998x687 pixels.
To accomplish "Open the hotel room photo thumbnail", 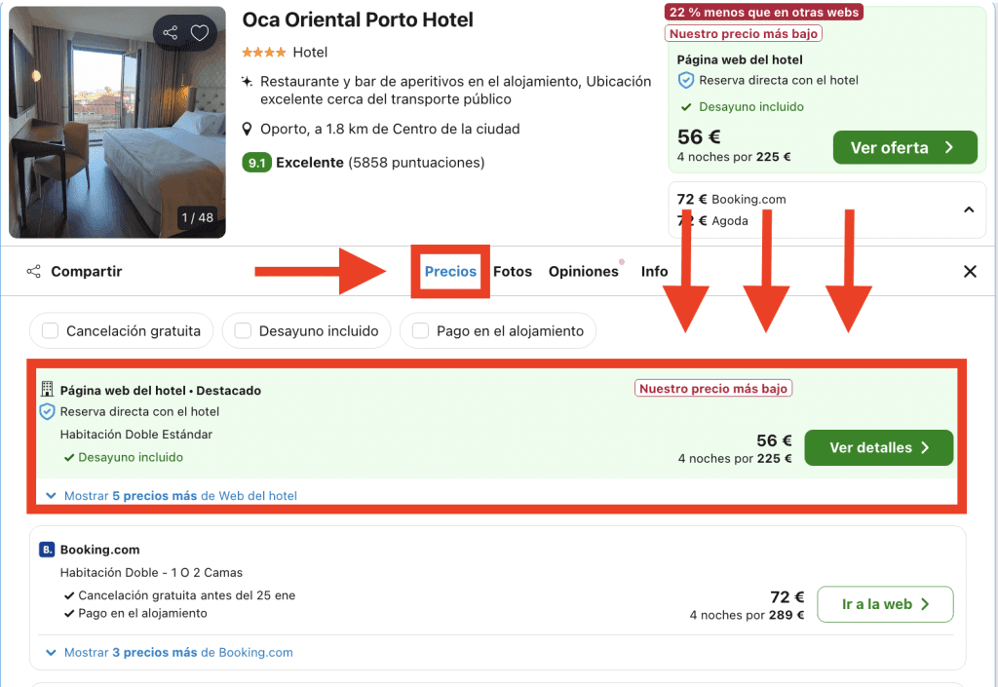I will (x=117, y=122).
